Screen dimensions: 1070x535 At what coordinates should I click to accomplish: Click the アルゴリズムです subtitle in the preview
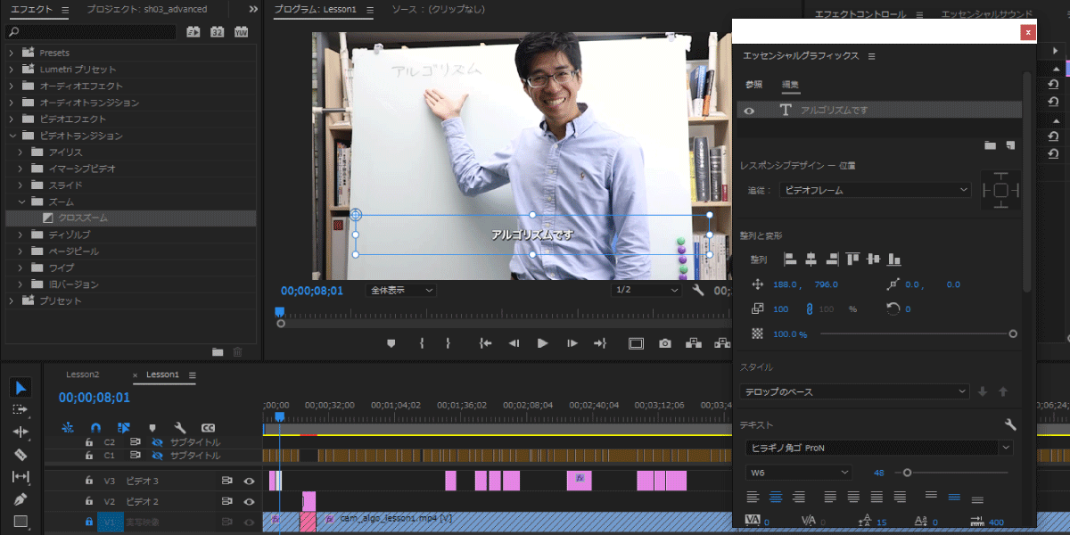(x=532, y=235)
